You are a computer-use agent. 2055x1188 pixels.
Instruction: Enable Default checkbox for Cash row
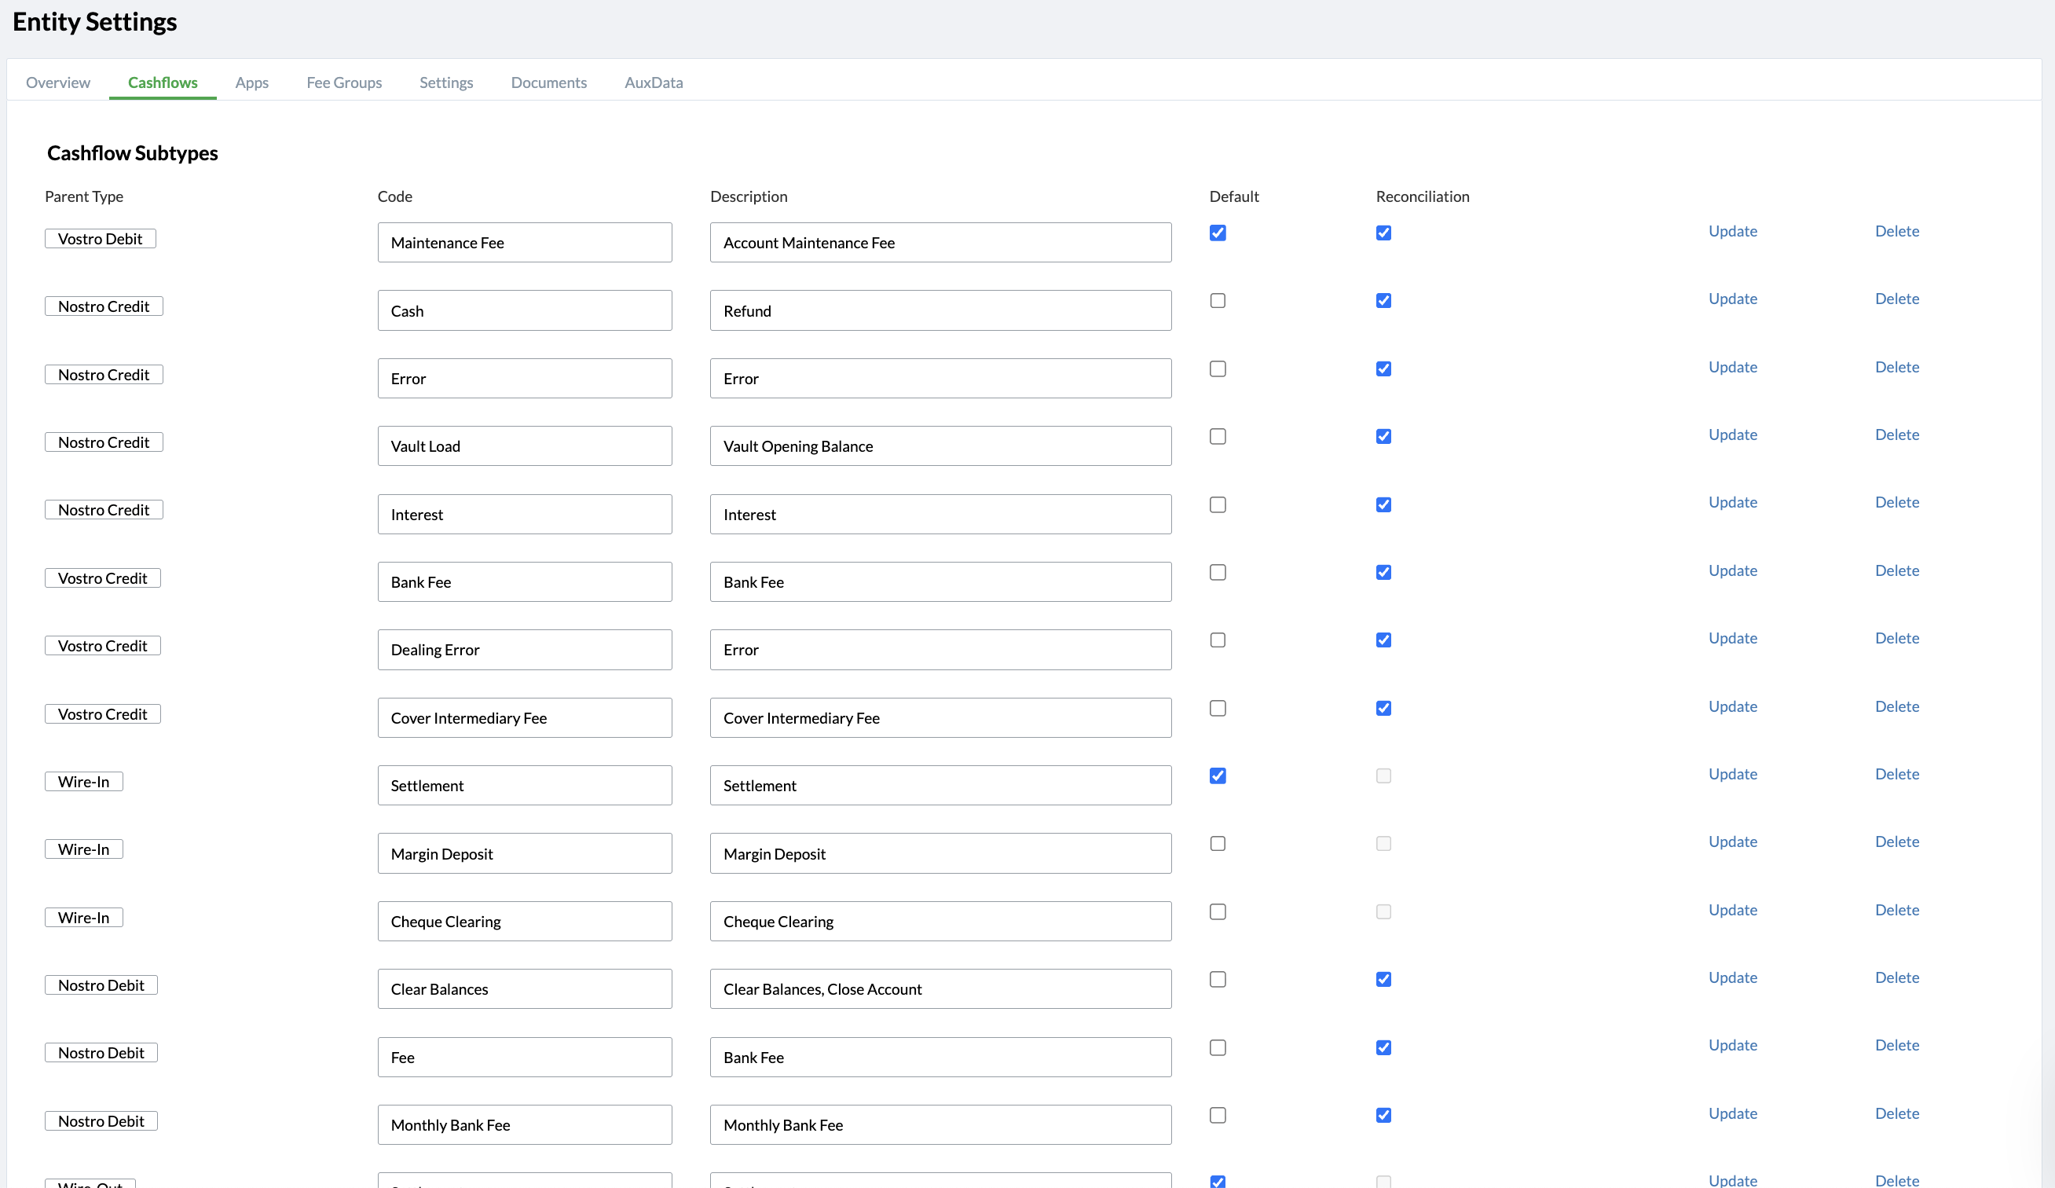point(1217,301)
